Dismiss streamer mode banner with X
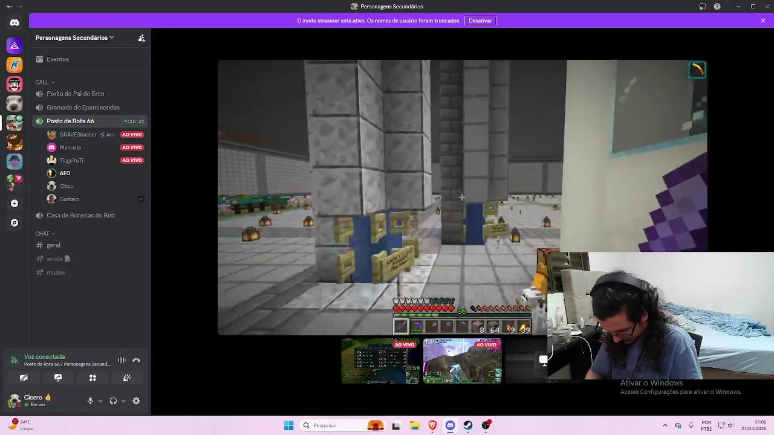774x435 pixels. point(763,21)
